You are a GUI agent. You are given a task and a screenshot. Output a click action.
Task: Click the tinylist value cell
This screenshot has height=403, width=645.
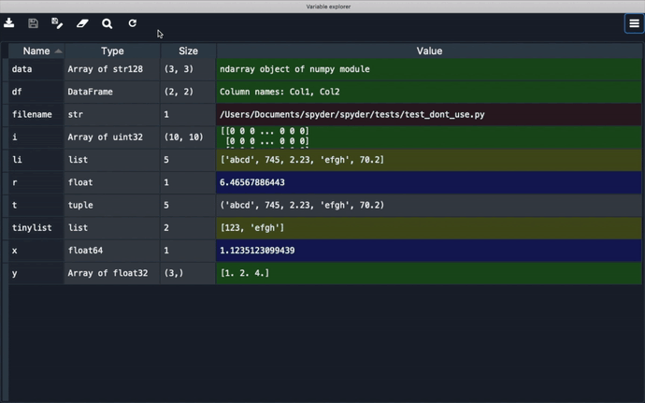coord(429,228)
